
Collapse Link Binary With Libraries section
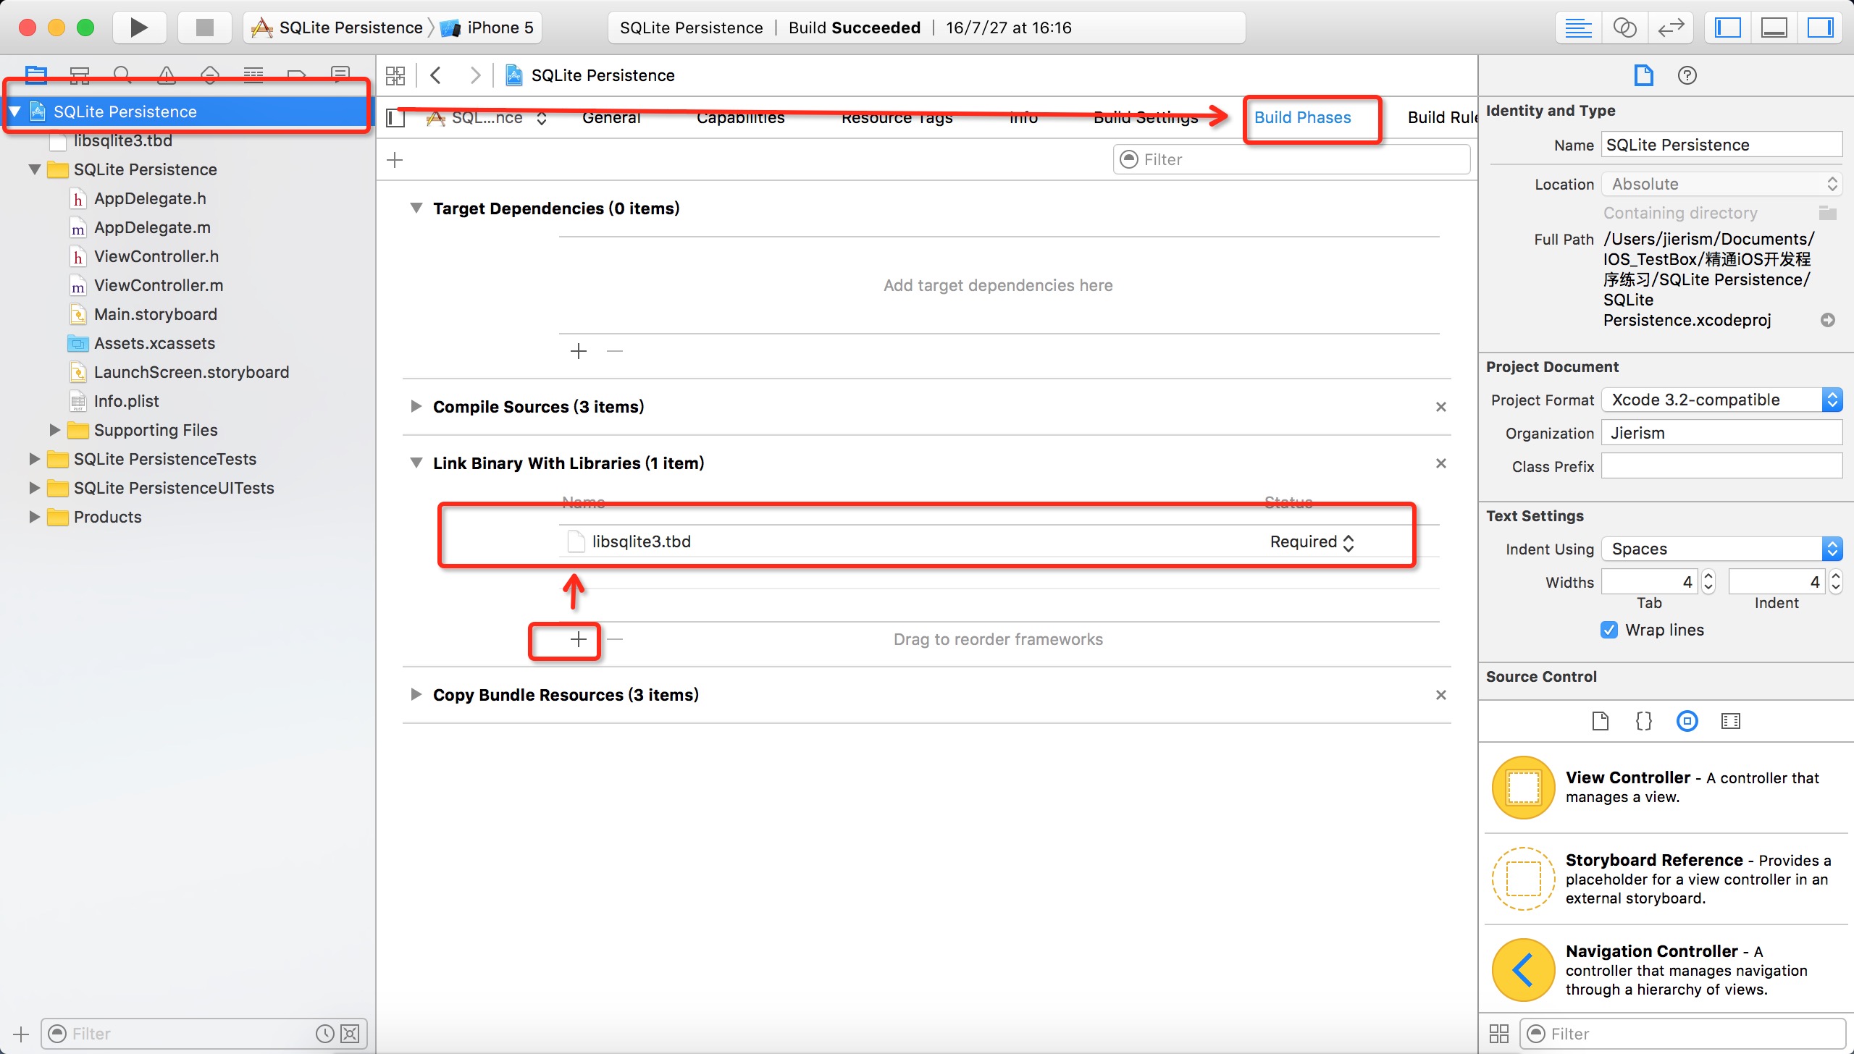(x=416, y=463)
